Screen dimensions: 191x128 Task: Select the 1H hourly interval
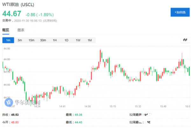coord(55,40)
